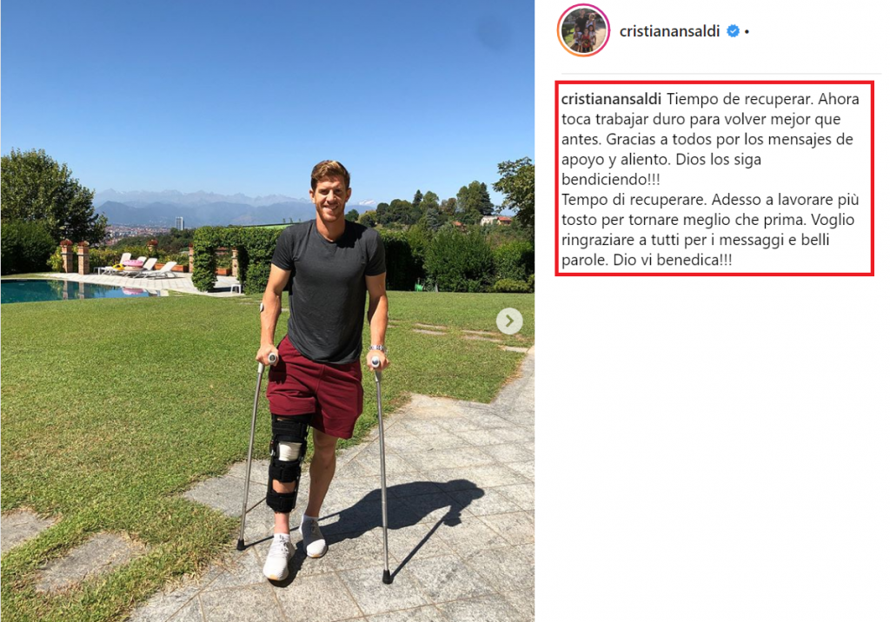Image resolution: width=890 pixels, height=622 pixels.
Task: Click the black knee brace in the photo
Action: (x=287, y=462)
